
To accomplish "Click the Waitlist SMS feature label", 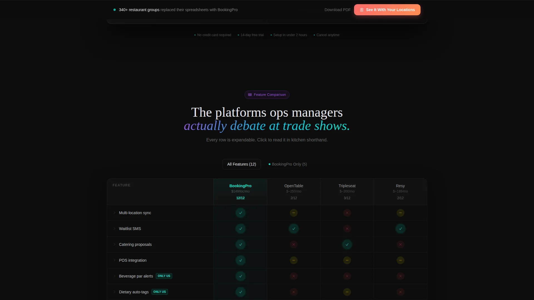I will (130, 229).
